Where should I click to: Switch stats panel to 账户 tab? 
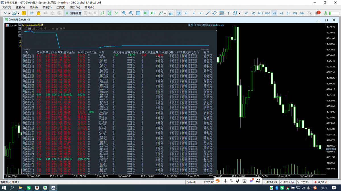pos(62,29)
